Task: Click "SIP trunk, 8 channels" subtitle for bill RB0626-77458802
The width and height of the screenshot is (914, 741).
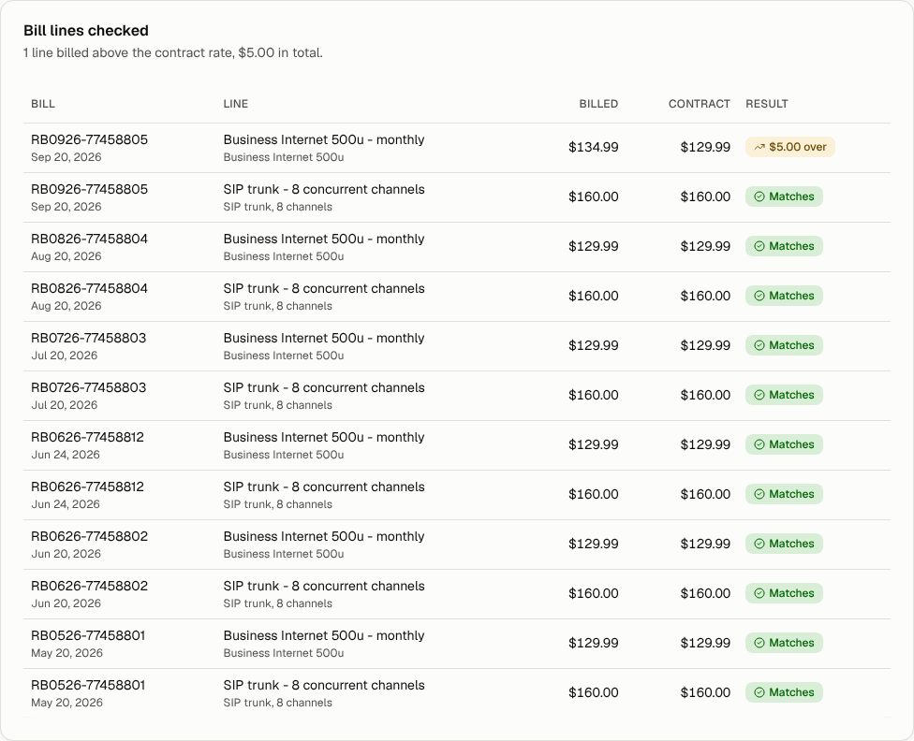Action: tap(277, 603)
